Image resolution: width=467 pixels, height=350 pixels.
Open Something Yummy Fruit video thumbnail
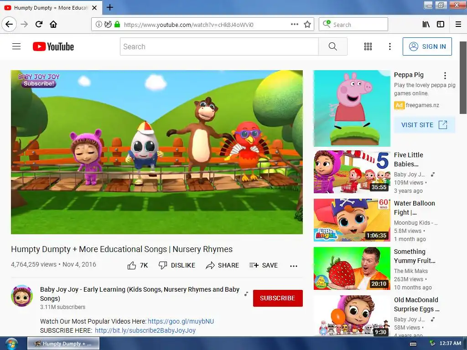click(x=352, y=268)
